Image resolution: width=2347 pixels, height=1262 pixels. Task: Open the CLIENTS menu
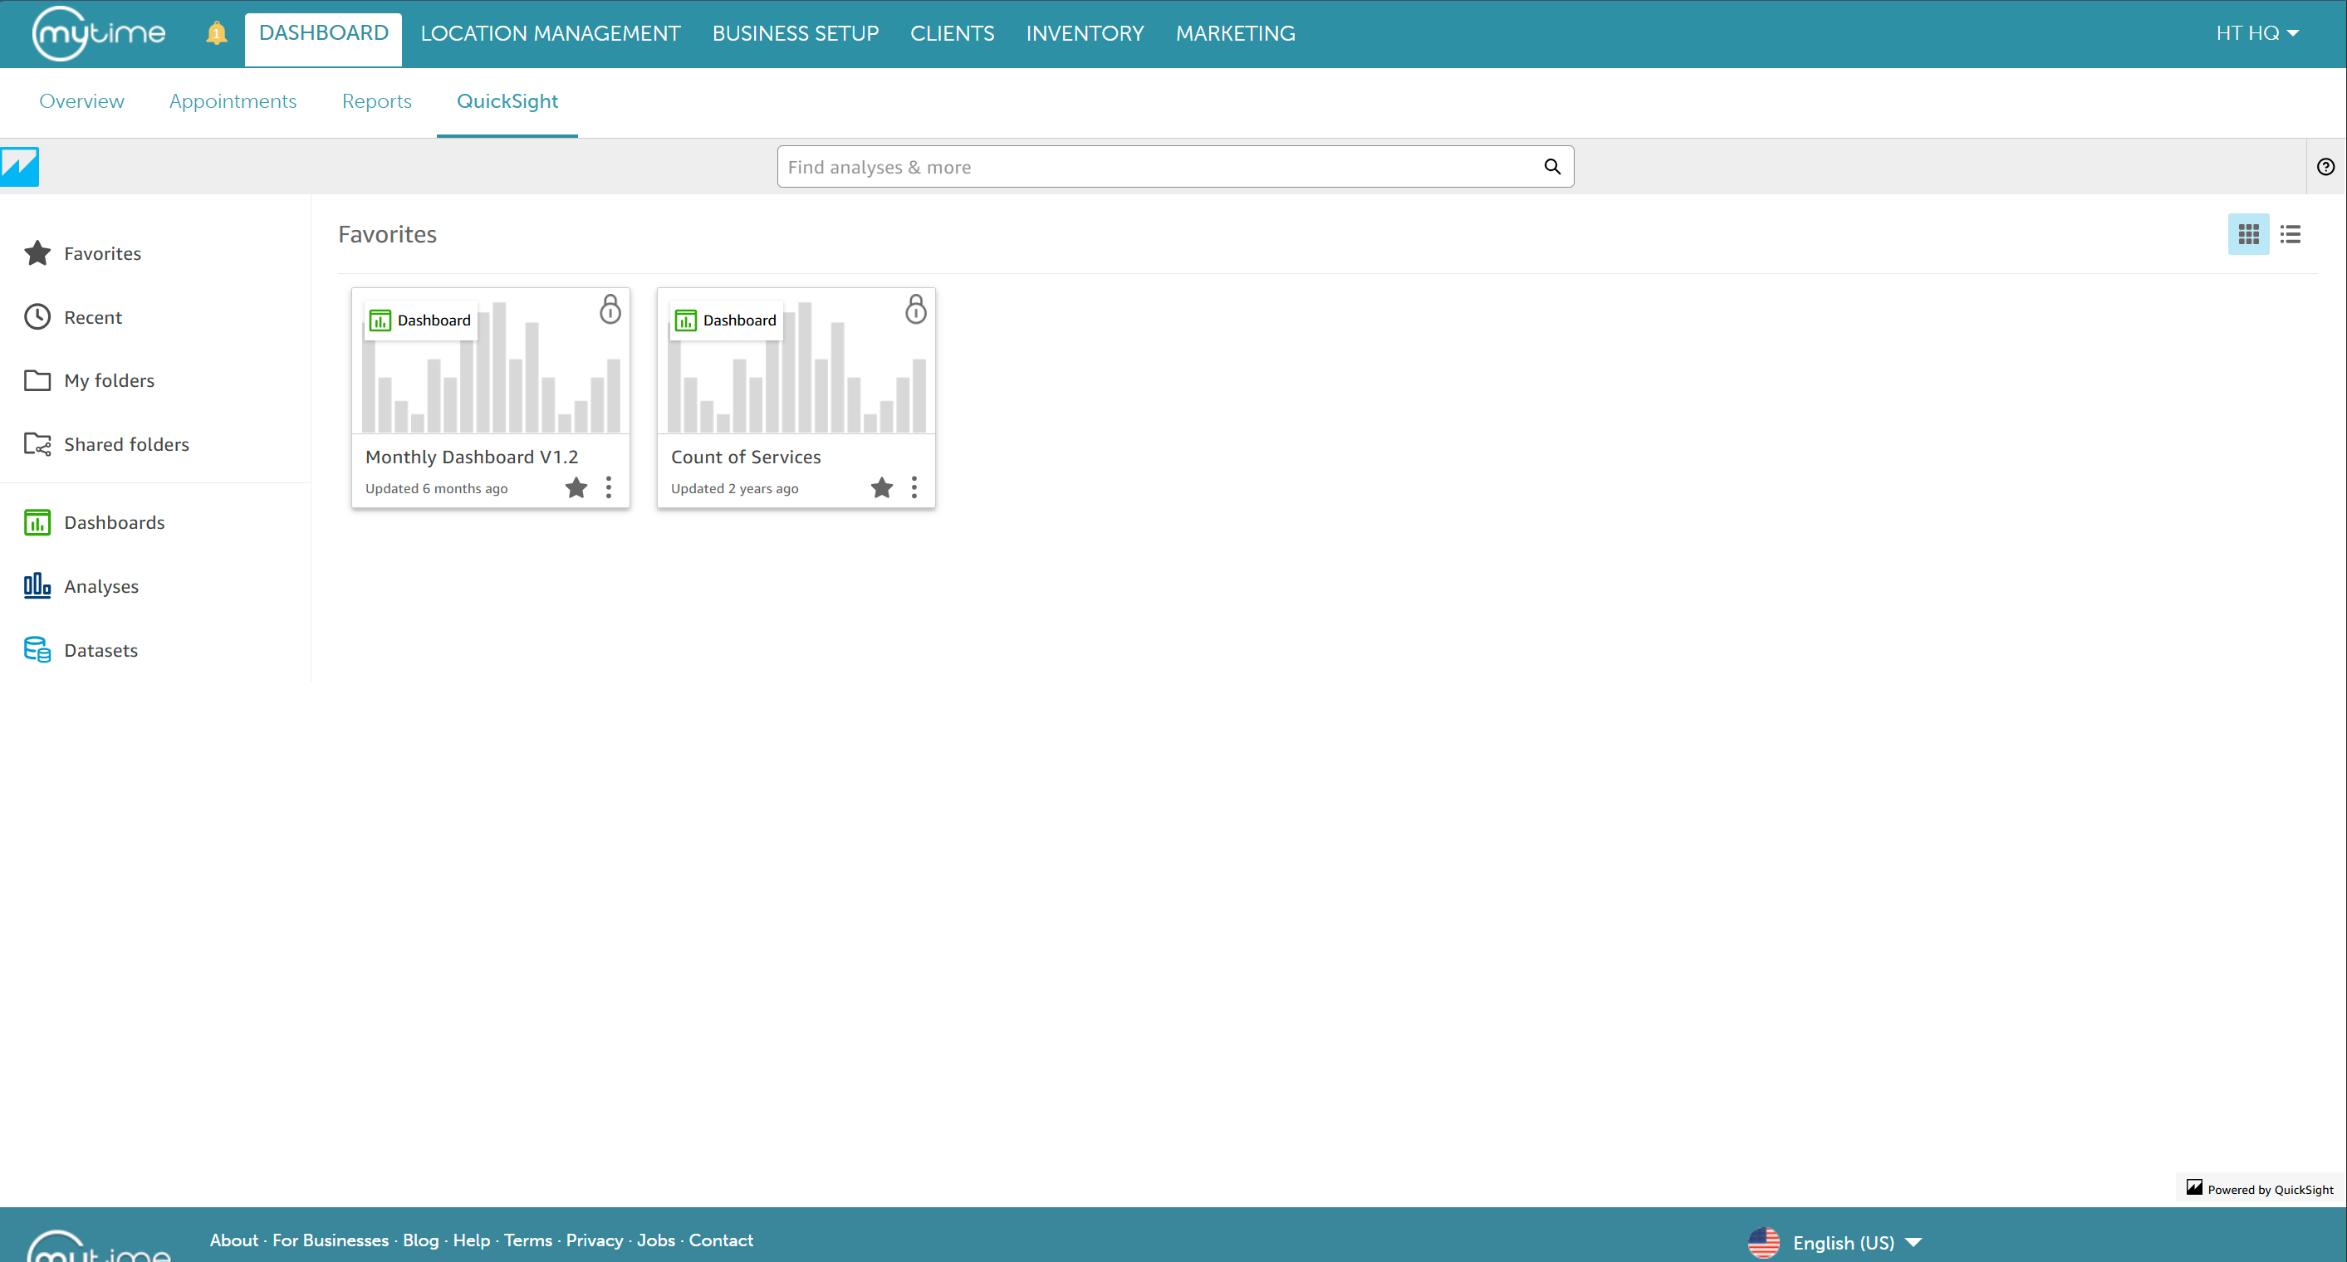coord(951,34)
